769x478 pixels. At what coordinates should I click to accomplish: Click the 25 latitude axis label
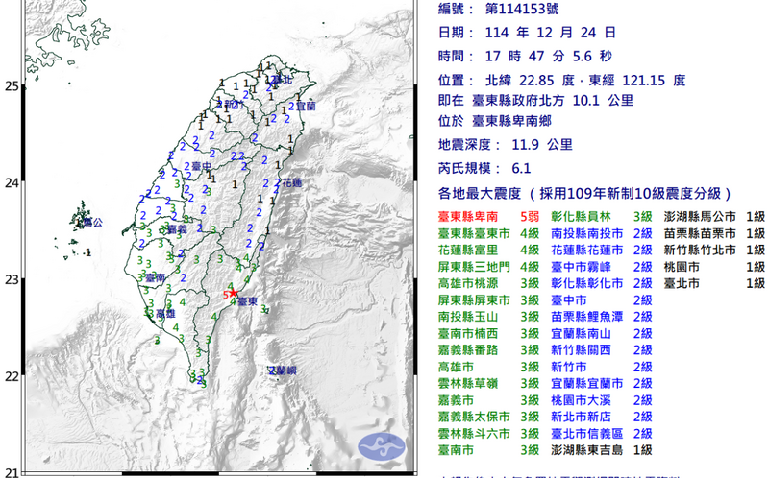[11, 86]
